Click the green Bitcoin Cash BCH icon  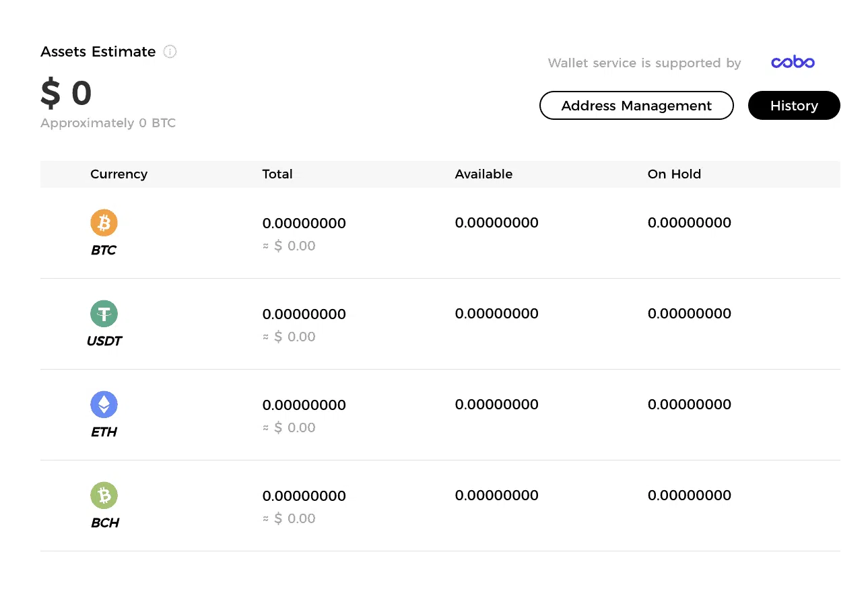coord(104,496)
